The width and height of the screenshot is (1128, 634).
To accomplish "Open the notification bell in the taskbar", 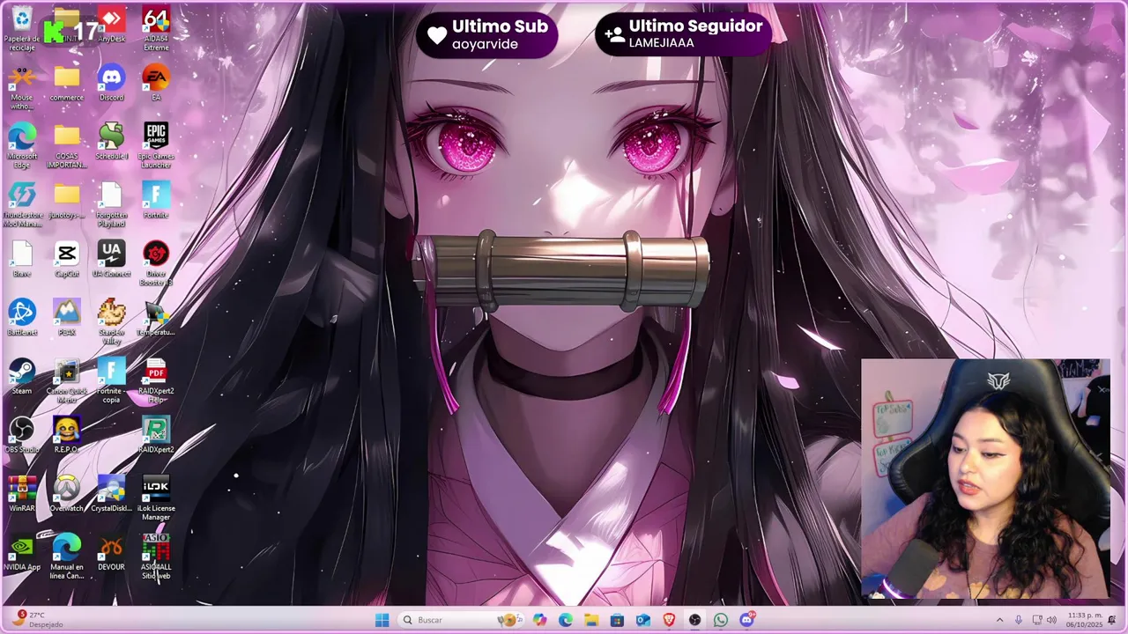I will click(x=1112, y=620).
